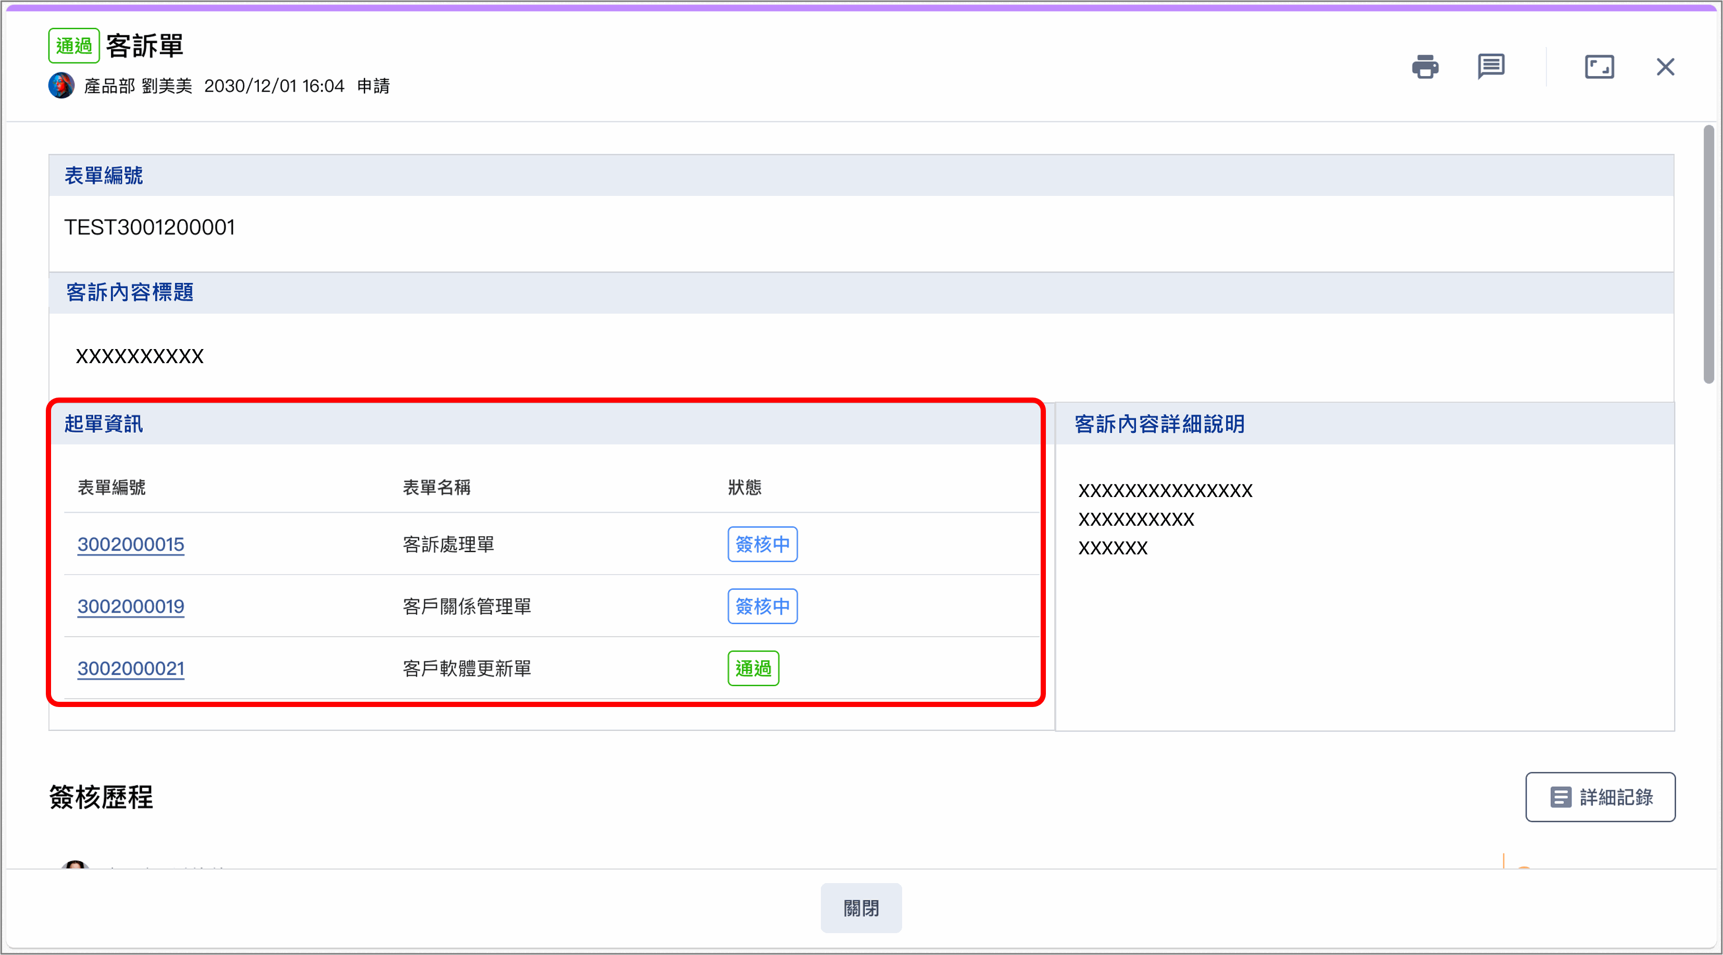Click 劉美美's profile avatar
Image resolution: width=1723 pixels, height=955 pixels.
pos(61,85)
